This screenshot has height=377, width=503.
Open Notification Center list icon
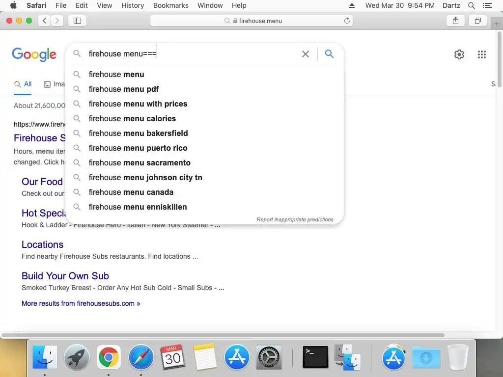[487, 5]
